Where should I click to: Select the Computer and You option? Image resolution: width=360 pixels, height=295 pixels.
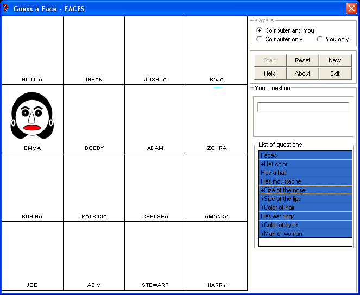[260, 30]
